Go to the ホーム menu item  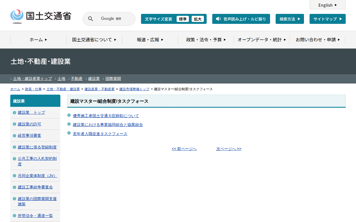(38, 40)
